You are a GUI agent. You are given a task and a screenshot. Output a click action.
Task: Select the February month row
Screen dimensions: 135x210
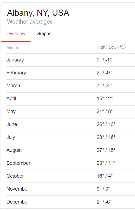coord(71,73)
